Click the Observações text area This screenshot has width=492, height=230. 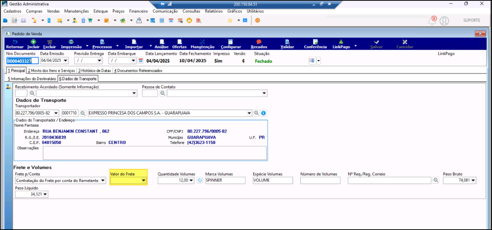point(155,153)
